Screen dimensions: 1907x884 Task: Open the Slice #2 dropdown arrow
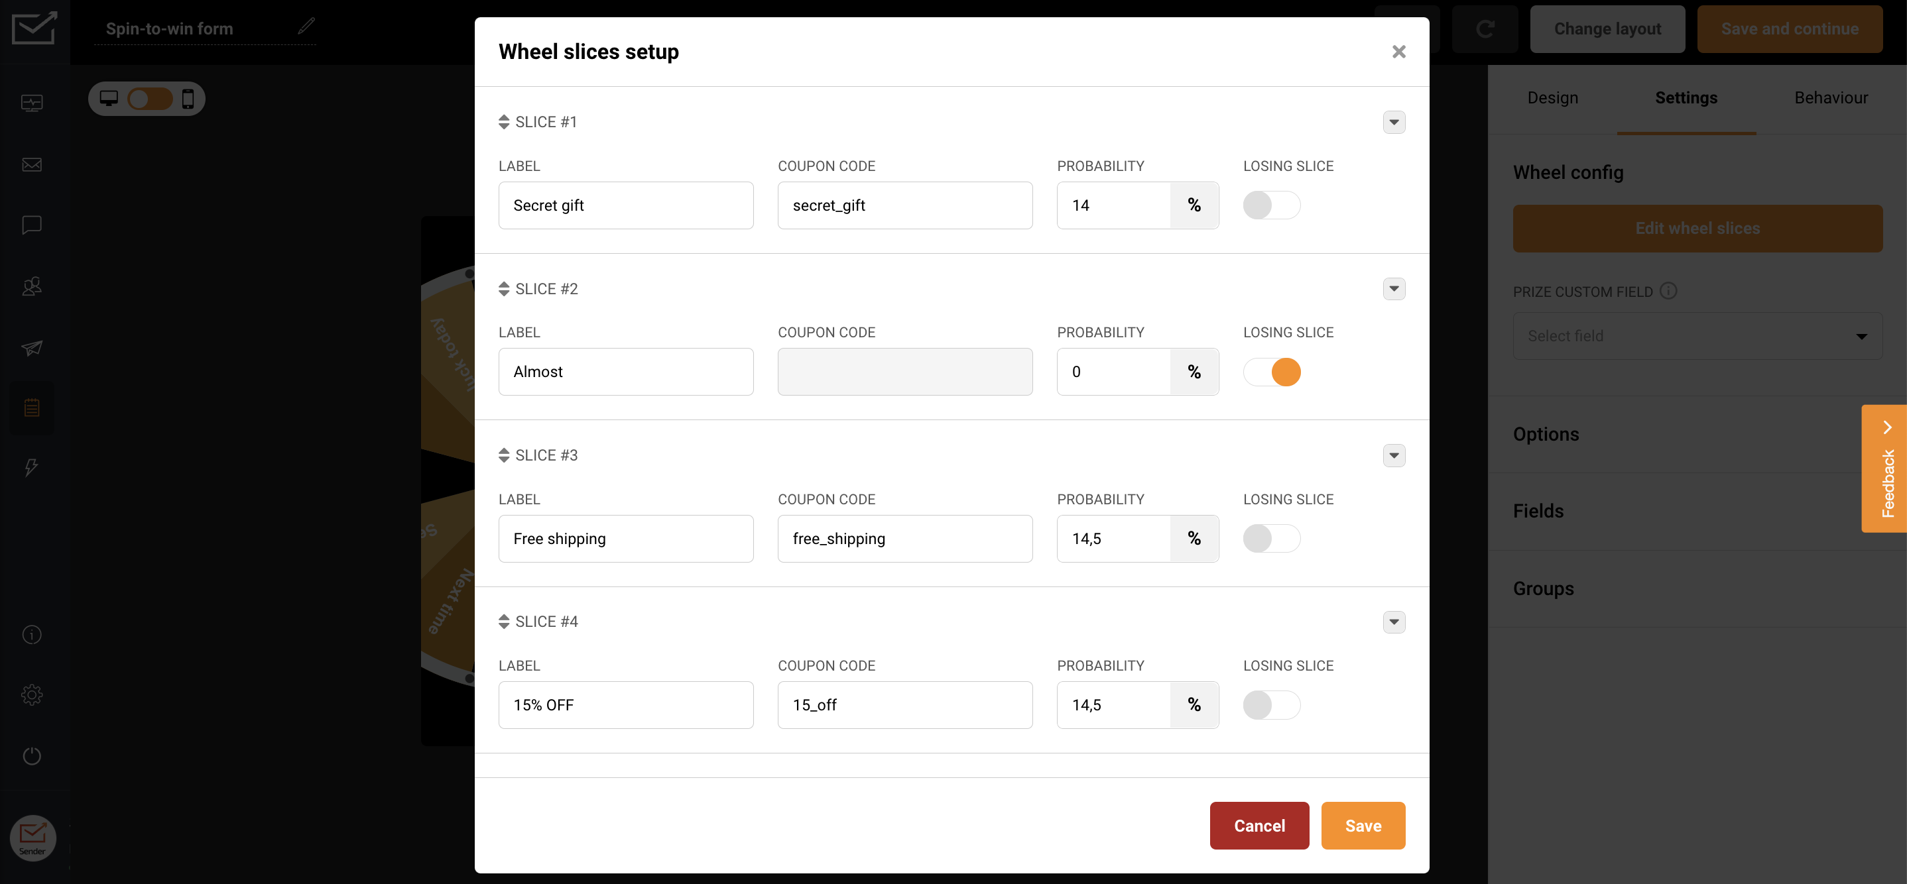[1394, 289]
